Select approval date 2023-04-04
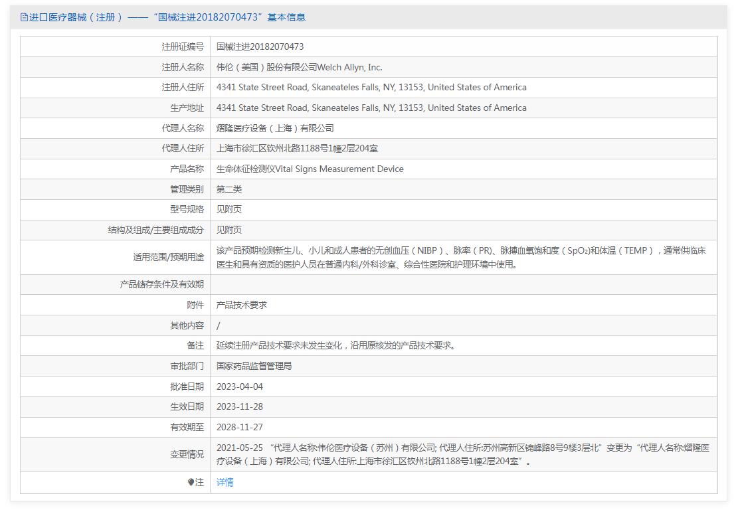This screenshot has width=738, height=512. pyautogui.click(x=240, y=387)
